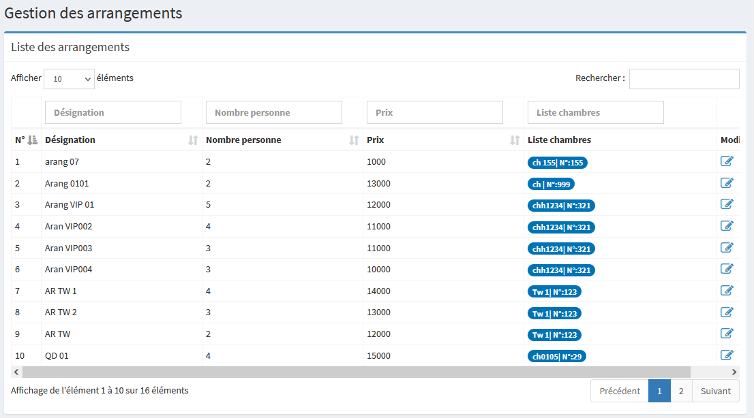Viewport: 754px width, 418px height.
Task: Select page 1 in pagination
Action: click(x=659, y=391)
